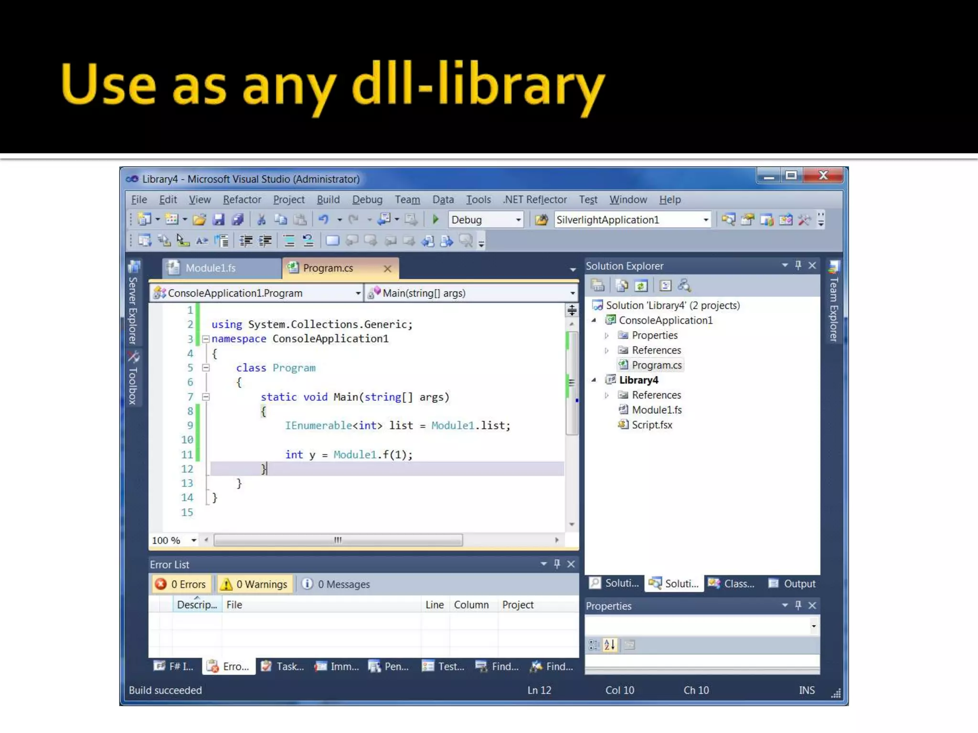Open the Build menu
978x733 pixels.
(328, 199)
